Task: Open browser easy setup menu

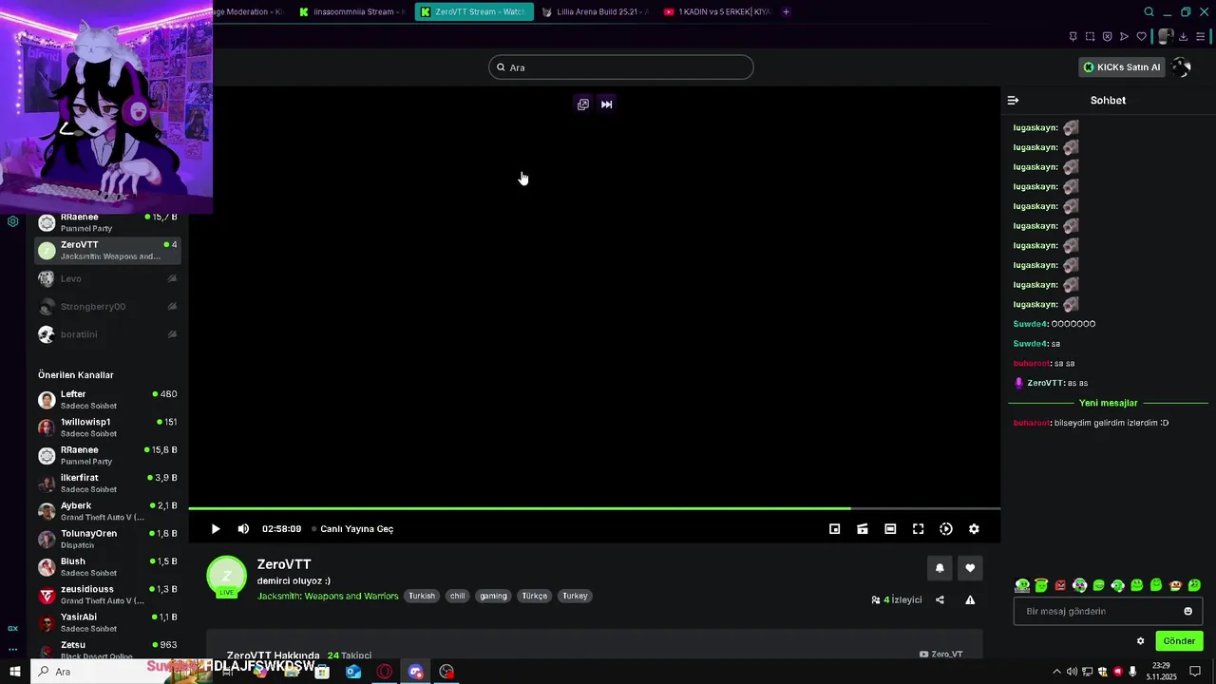Action: 1200,37
